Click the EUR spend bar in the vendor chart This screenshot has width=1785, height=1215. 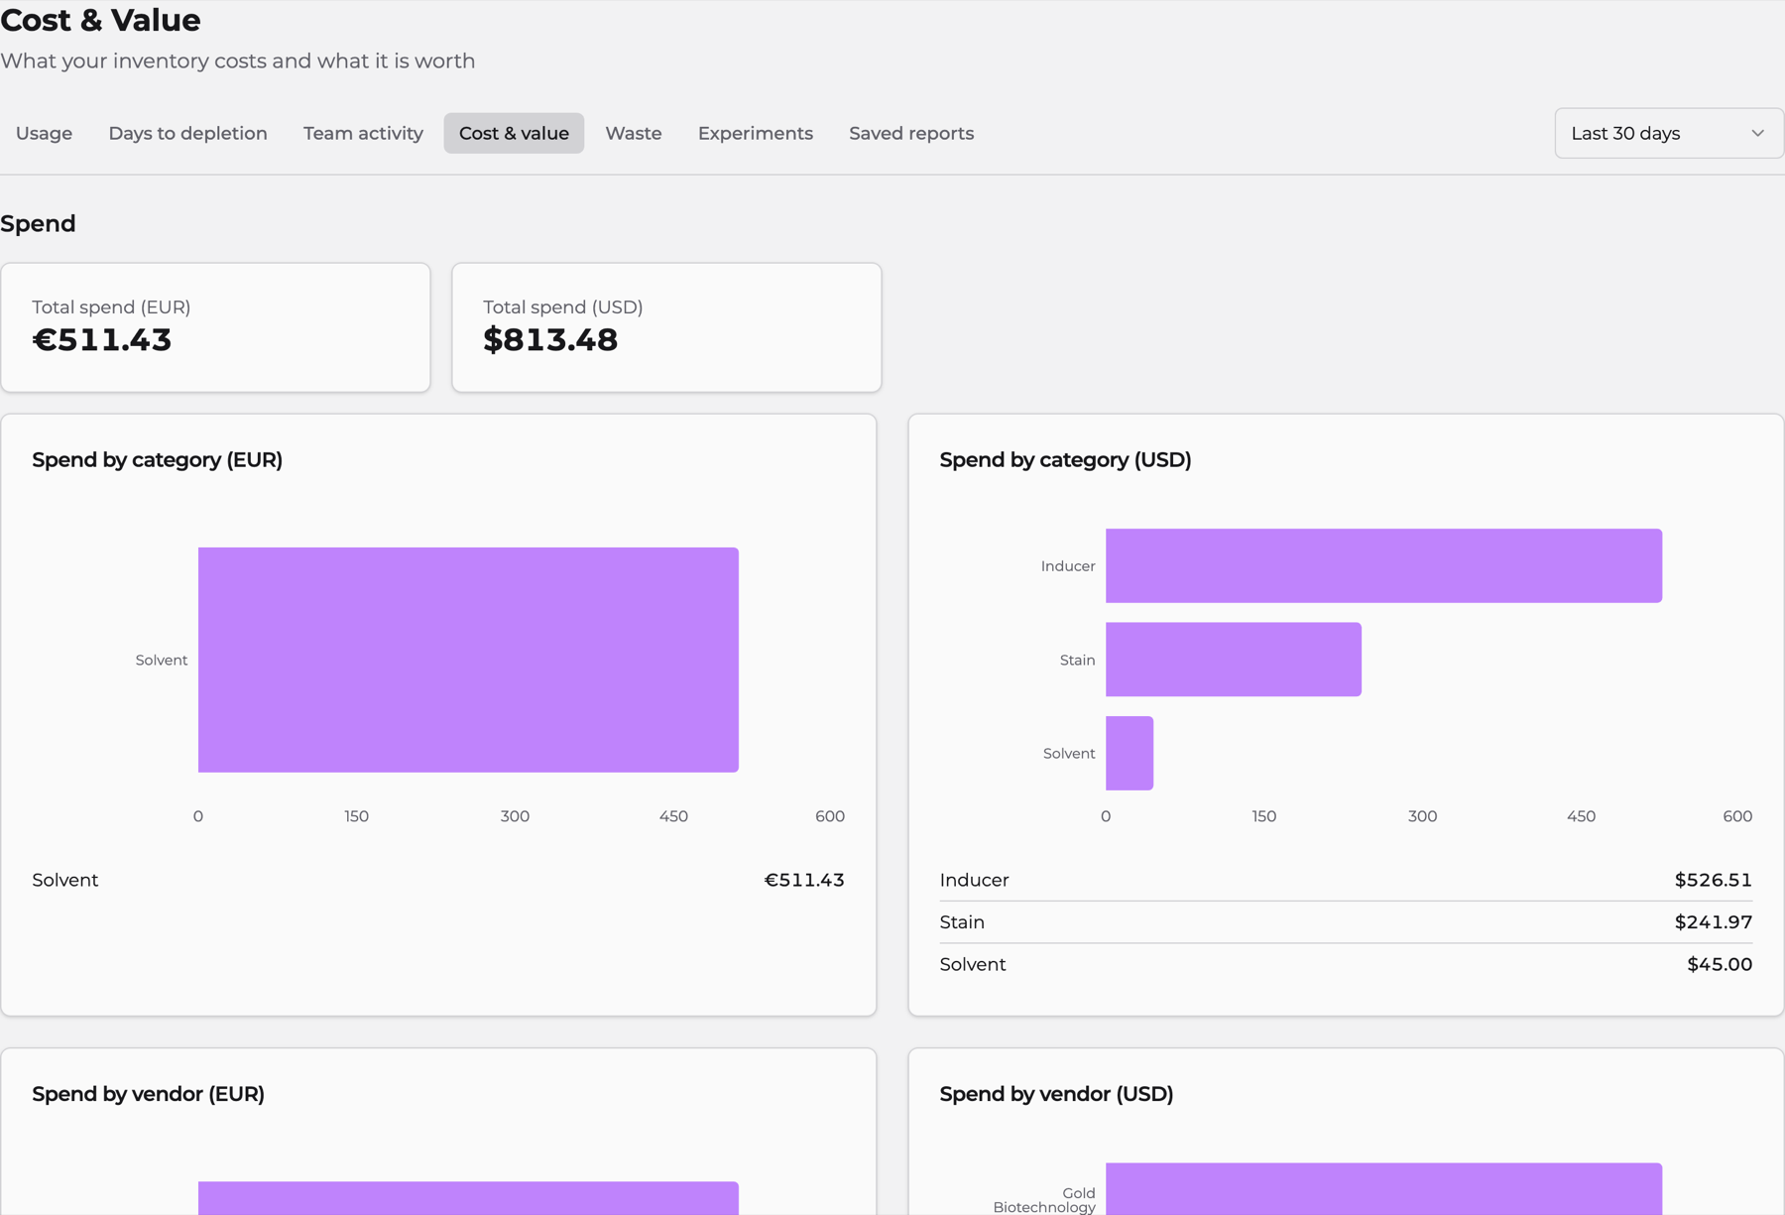click(x=468, y=1198)
